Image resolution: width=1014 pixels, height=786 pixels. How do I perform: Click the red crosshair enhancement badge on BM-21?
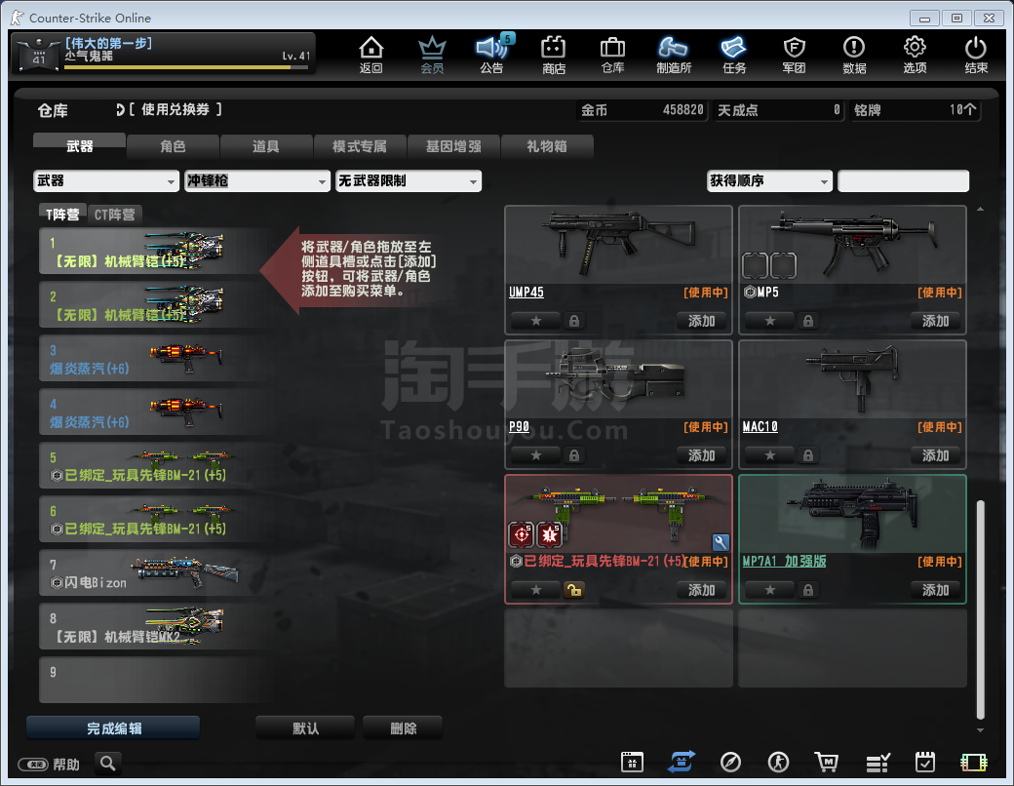[x=522, y=534]
